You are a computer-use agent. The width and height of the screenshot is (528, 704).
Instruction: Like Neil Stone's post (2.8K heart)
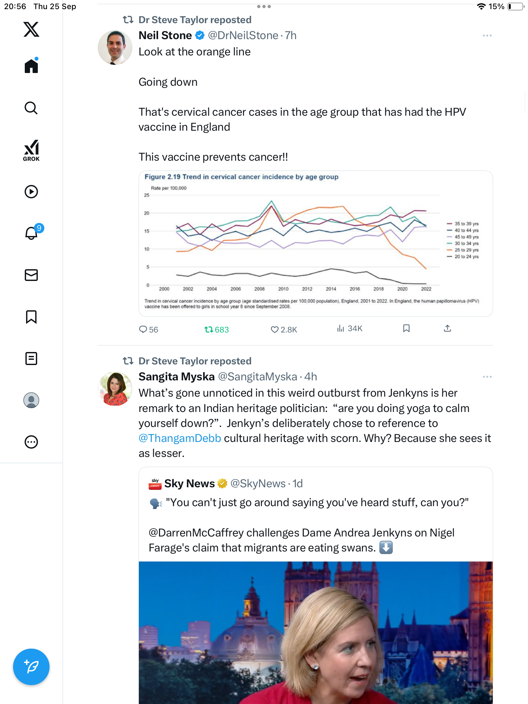275,330
